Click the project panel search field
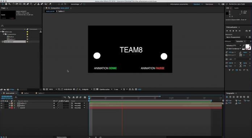The width and height of the screenshot is (252, 138). click(x=21, y=26)
